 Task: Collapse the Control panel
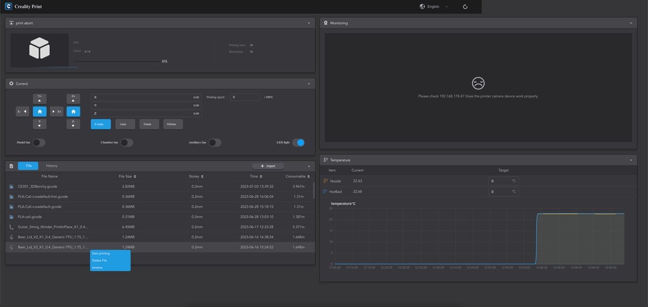point(309,84)
